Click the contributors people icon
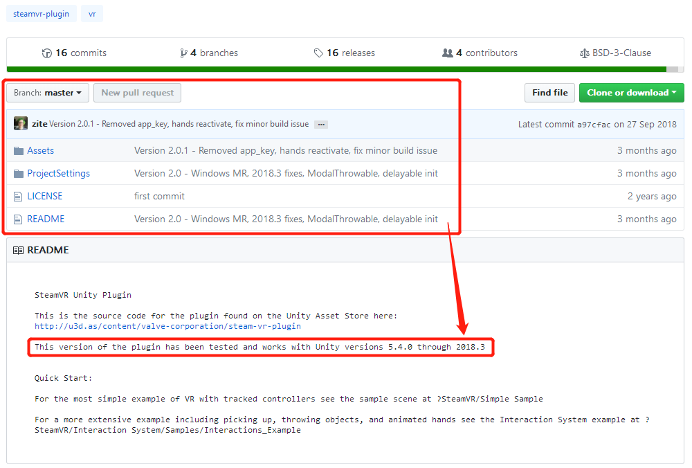 pyautogui.click(x=448, y=53)
